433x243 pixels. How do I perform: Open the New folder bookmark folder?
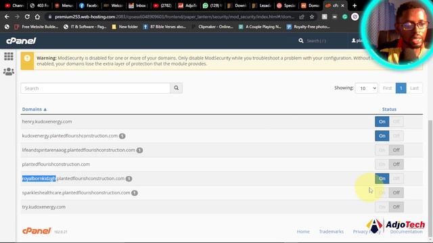124,27
